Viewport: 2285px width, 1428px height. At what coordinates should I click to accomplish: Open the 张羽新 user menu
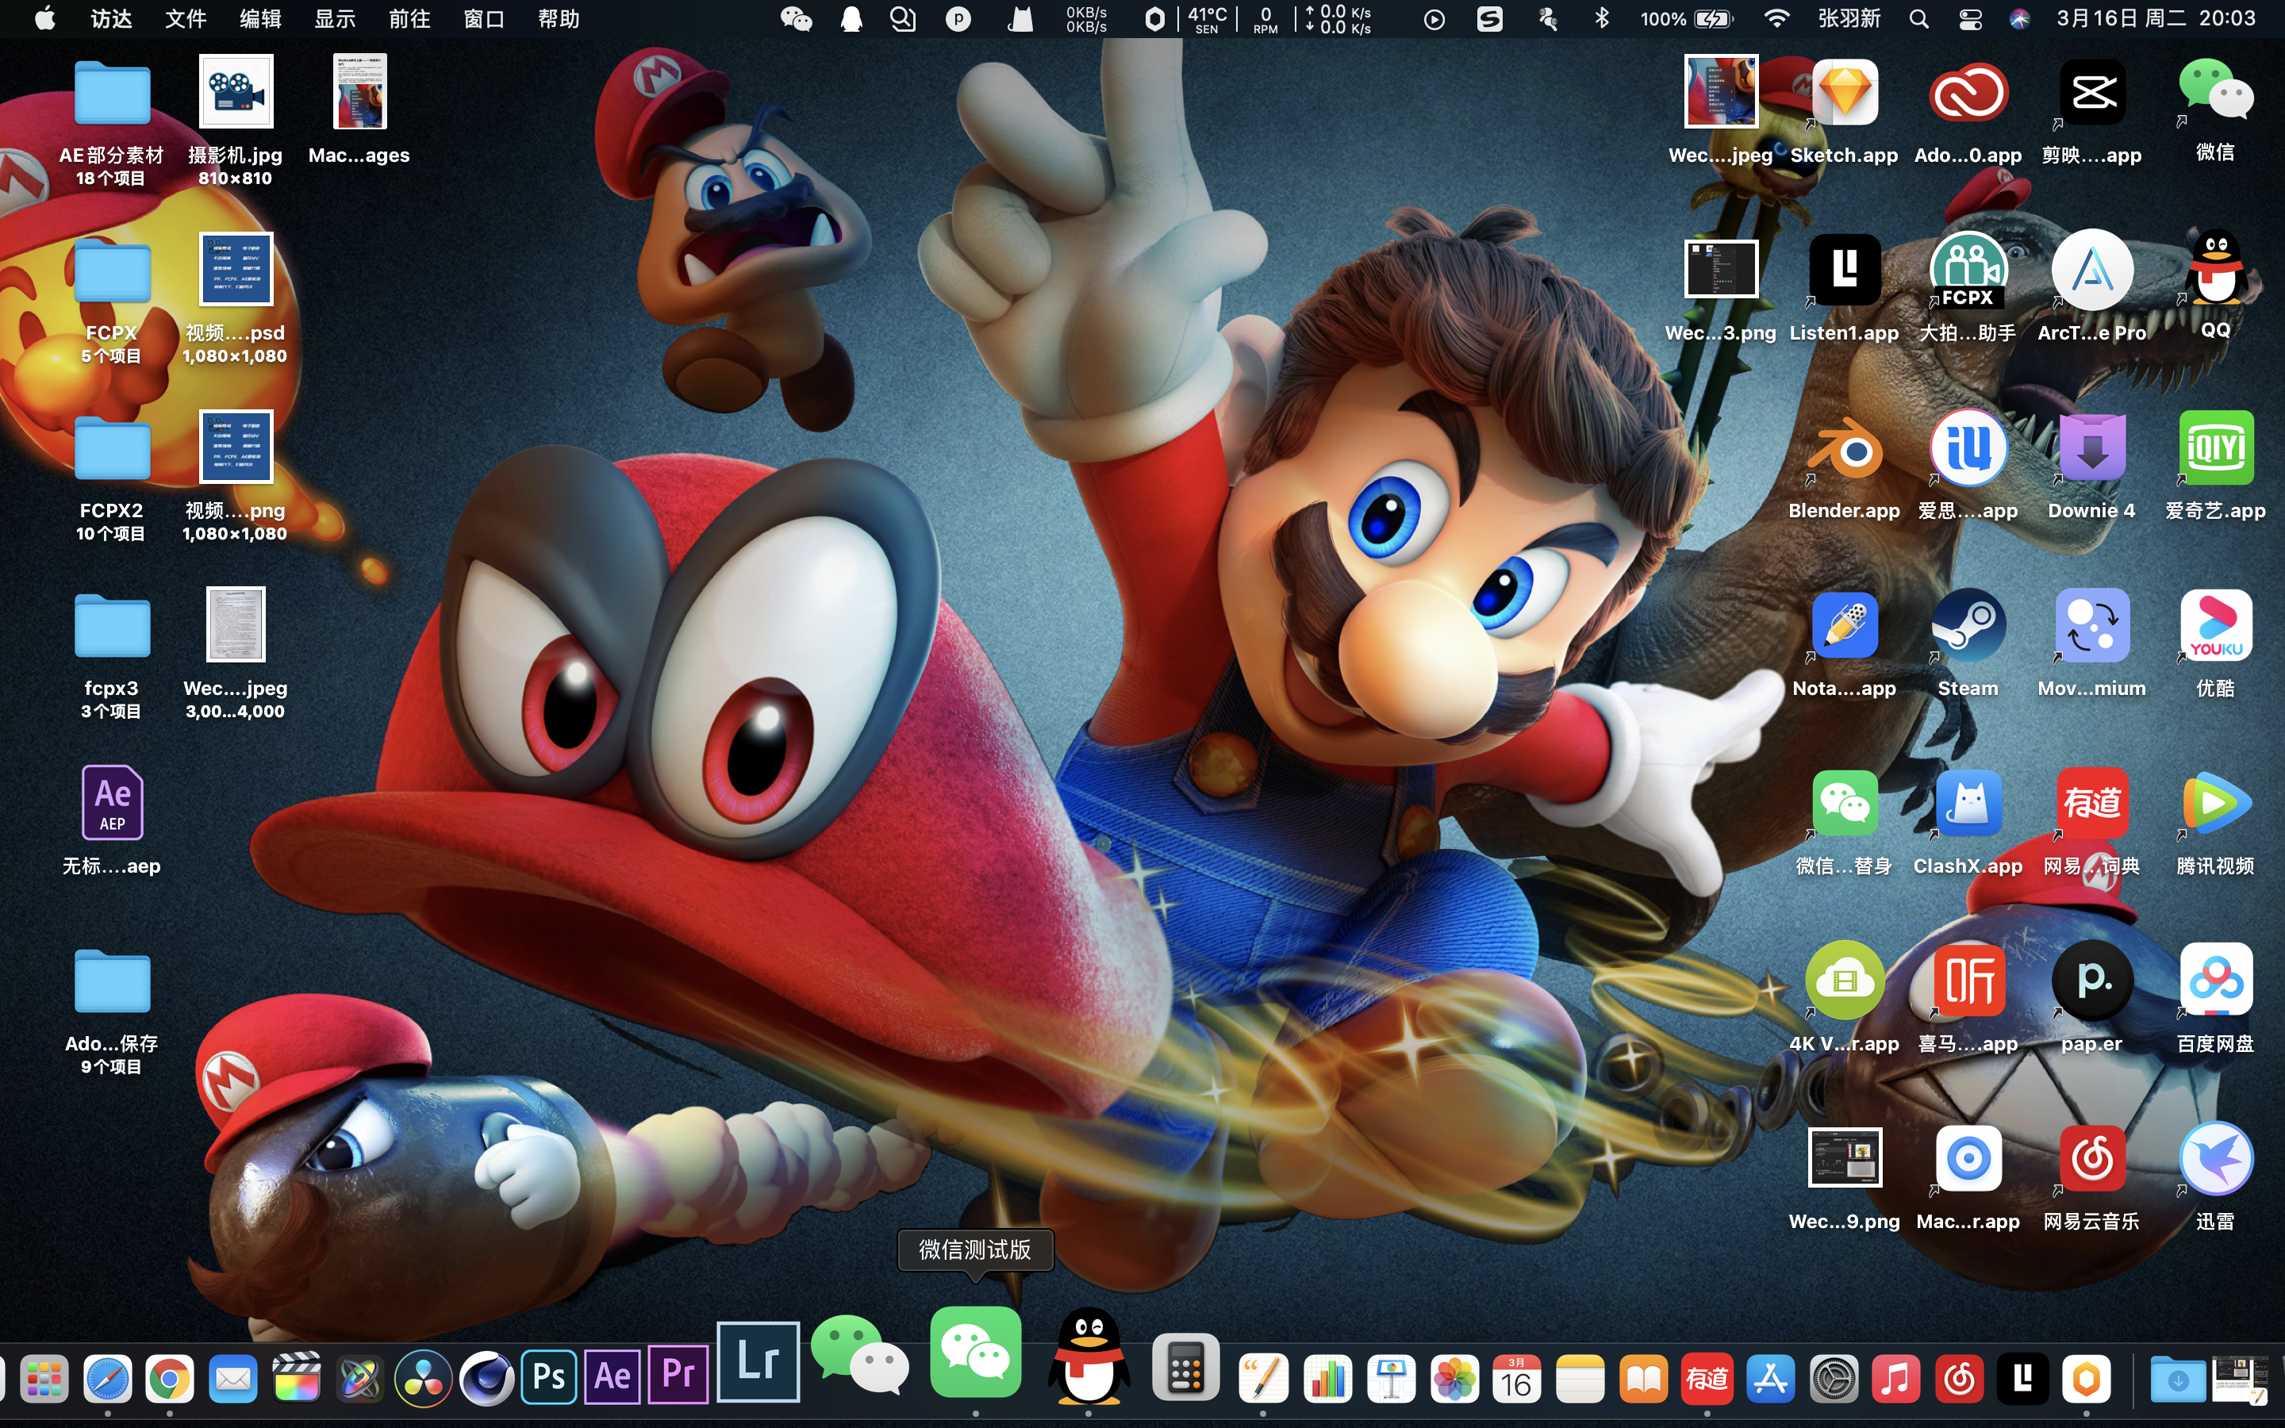[x=1849, y=19]
